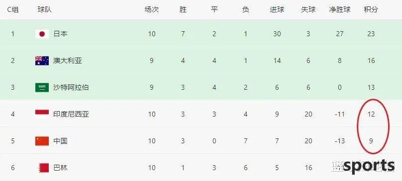Open the 澳大利亚 team link
Screen dimensions: 402x181
tap(68, 60)
